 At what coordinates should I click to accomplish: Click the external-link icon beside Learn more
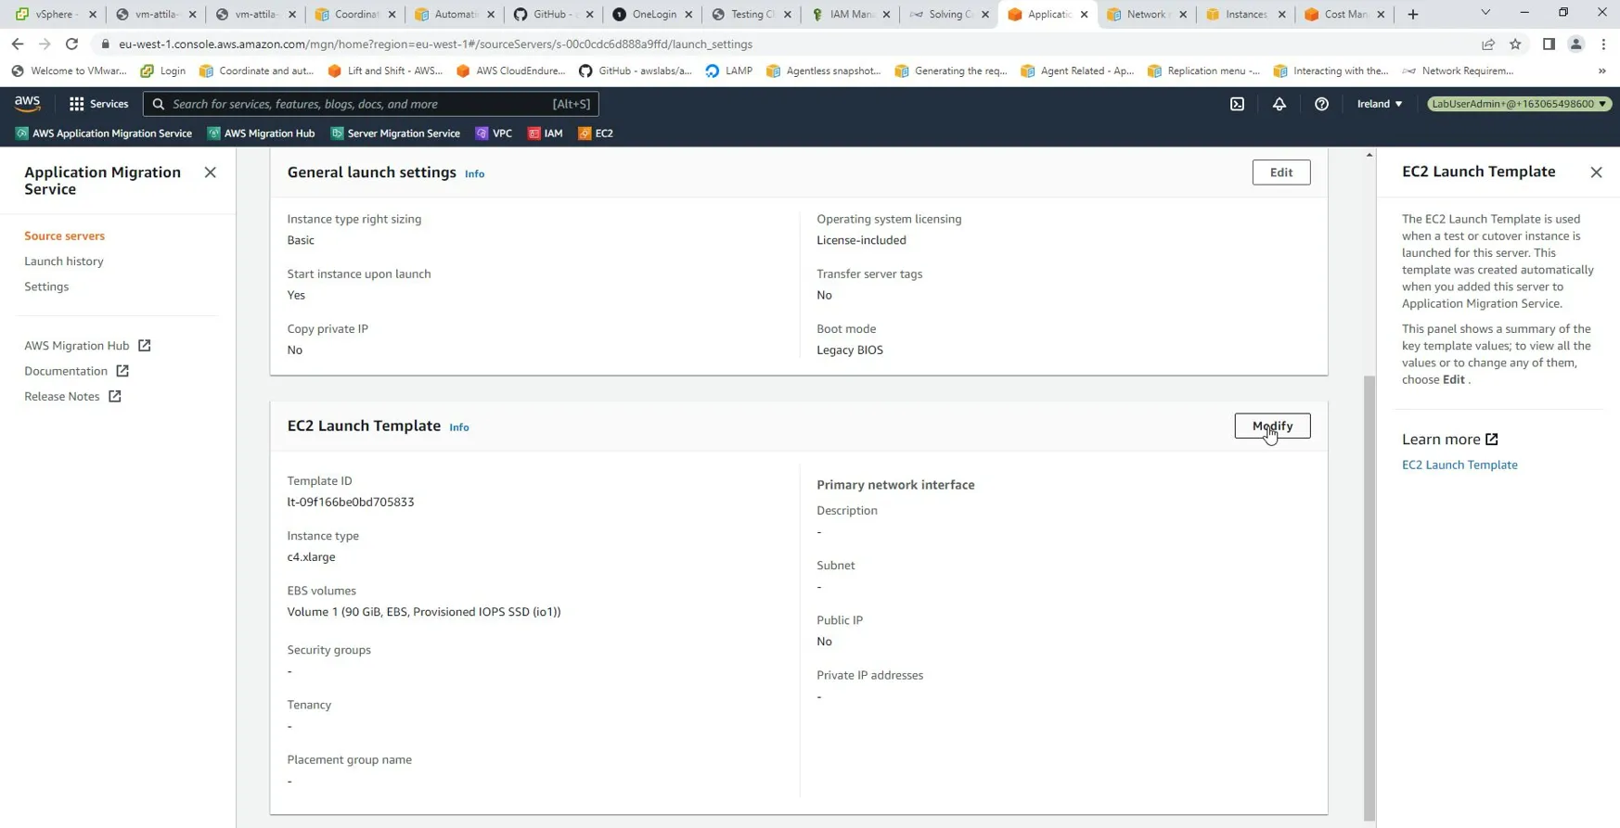1492,439
